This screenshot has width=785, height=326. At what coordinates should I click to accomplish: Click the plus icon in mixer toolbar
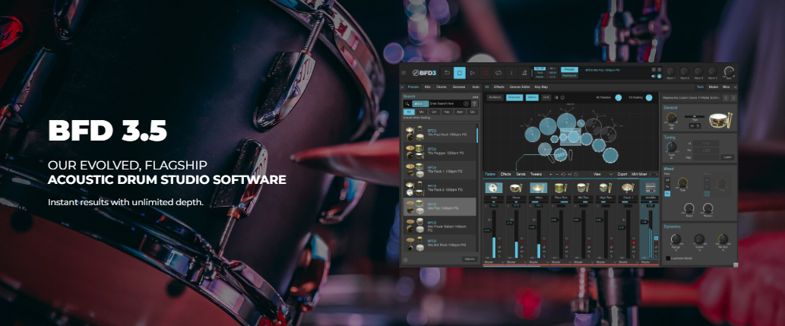(x=551, y=174)
